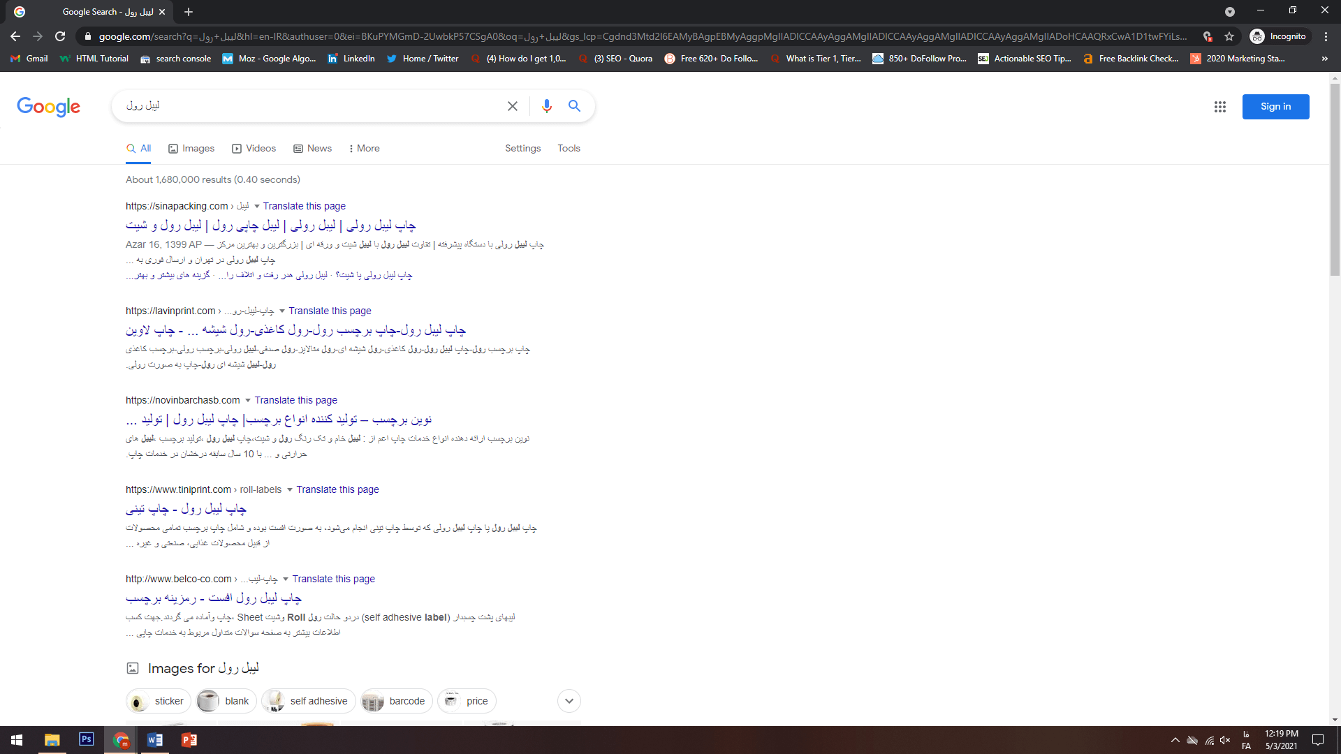This screenshot has width=1341, height=754.
Task: Toggle the muted volume icon in tray
Action: [x=1225, y=740]
